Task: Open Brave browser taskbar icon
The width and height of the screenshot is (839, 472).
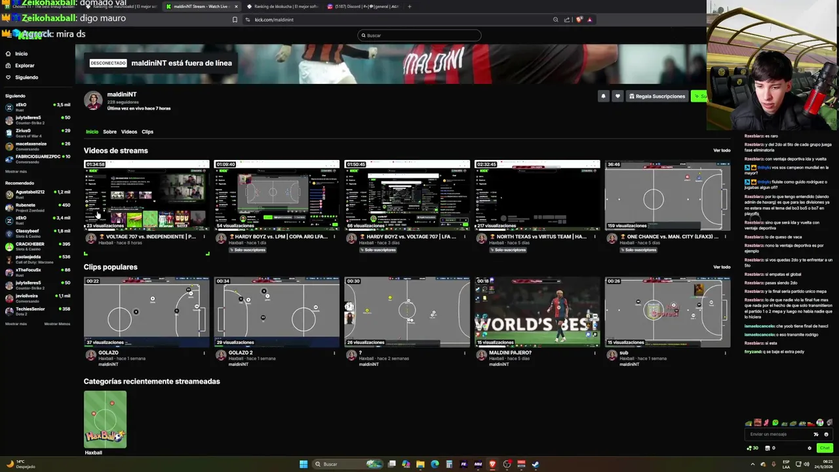Action: [x=492, y=464]
